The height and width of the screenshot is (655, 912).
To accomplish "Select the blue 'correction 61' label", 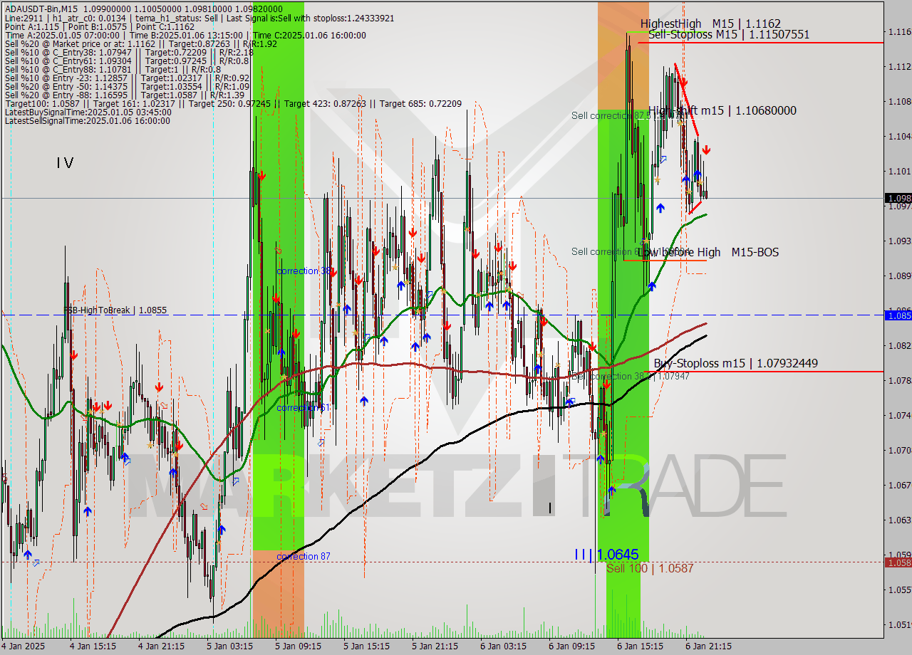I will coord(302,408).
